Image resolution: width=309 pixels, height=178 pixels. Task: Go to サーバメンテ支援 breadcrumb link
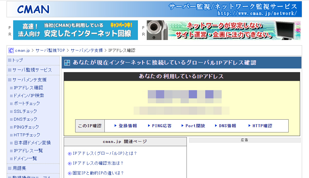pos(87,50)
